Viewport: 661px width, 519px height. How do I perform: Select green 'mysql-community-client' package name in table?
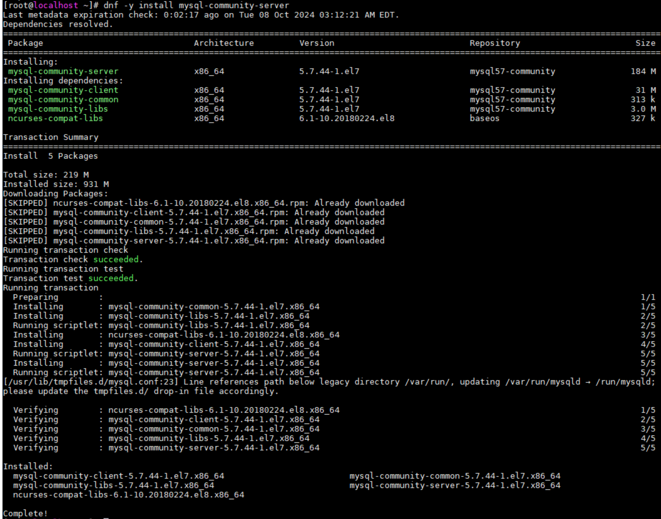coord(63,90)
